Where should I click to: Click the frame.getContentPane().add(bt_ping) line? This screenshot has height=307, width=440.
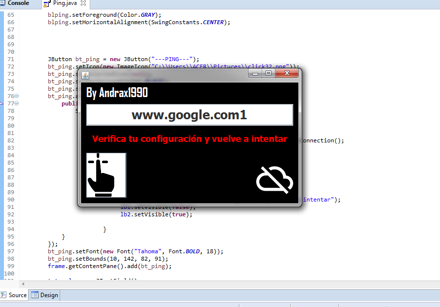pos(110,266)
